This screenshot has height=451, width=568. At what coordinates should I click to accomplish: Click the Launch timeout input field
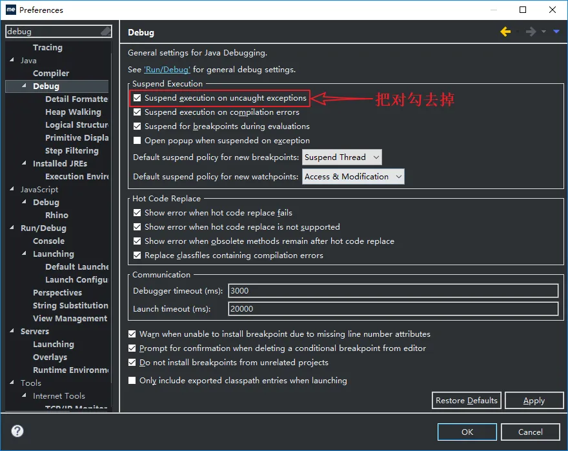(x=393, y=309)
